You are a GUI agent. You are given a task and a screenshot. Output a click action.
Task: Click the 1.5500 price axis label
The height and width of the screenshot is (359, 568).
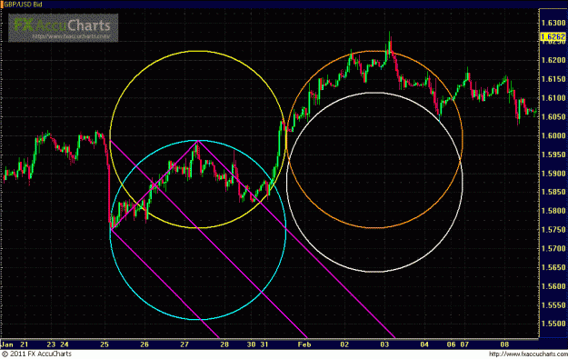(553, 324)
